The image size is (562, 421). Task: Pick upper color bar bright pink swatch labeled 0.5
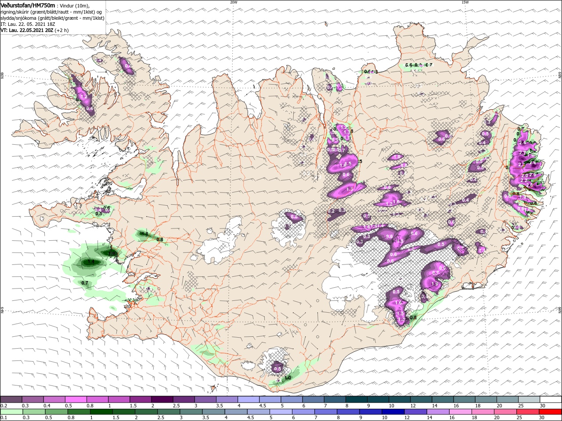[76, 400]
